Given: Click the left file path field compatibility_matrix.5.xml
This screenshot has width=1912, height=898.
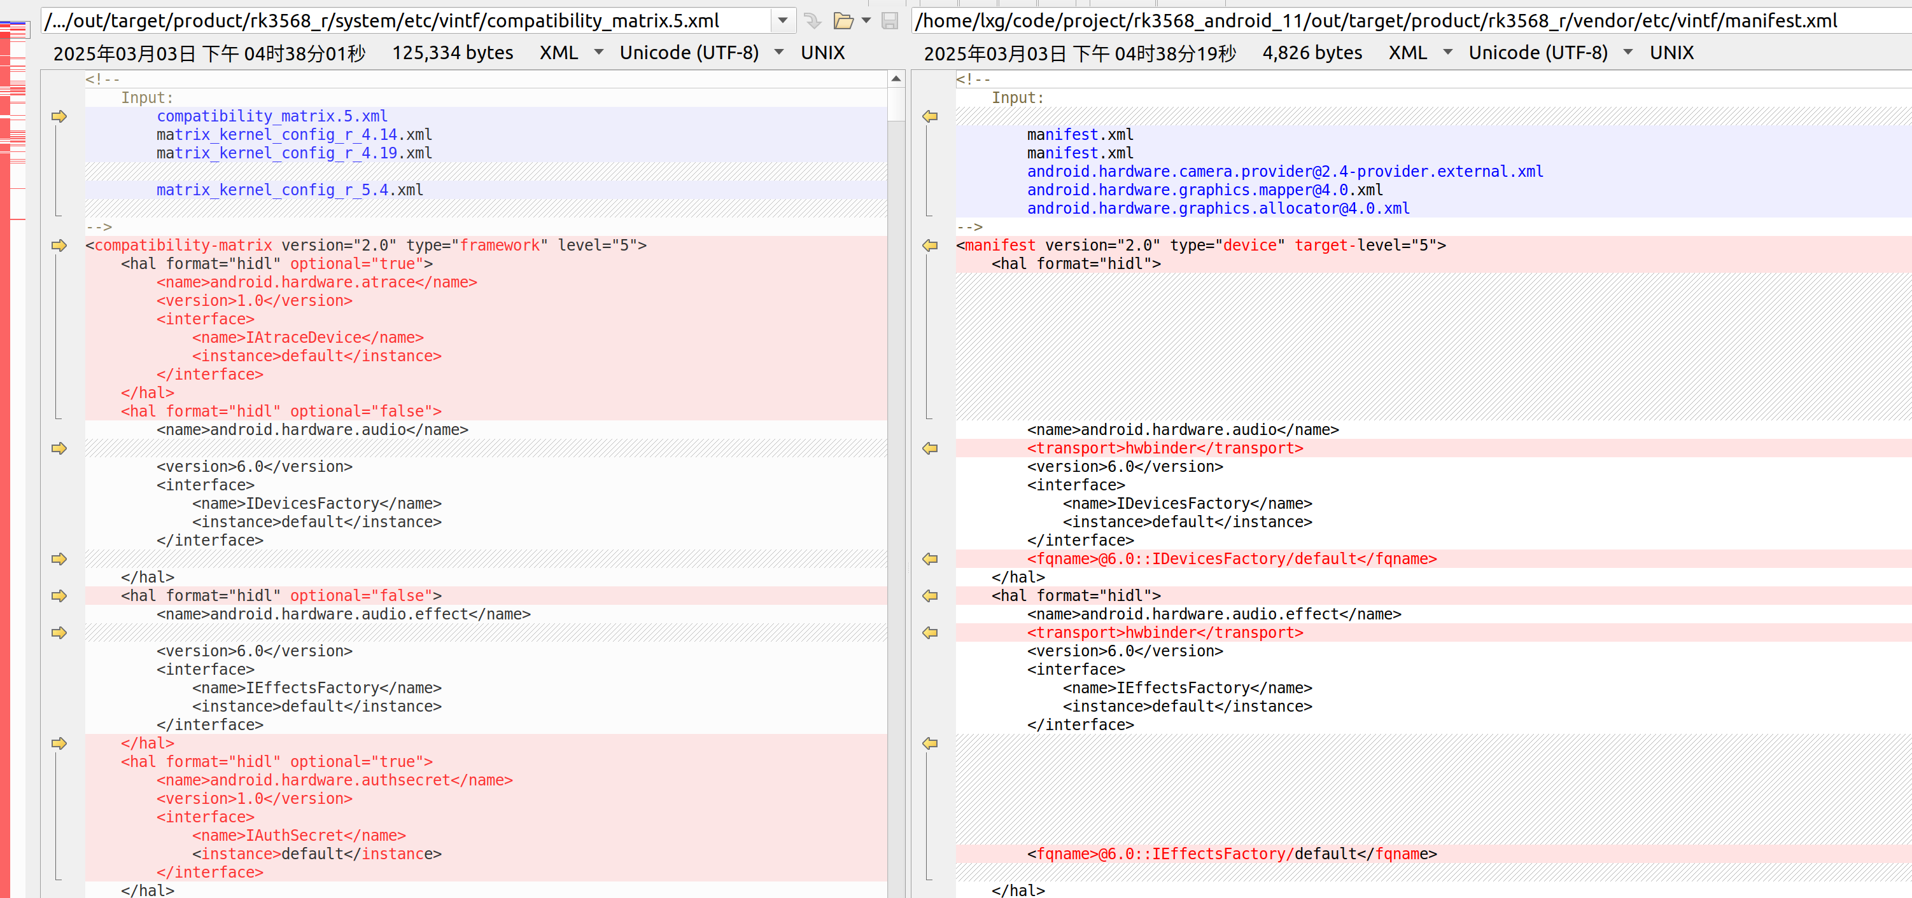Looking at the screenshot, I should 406,21.
